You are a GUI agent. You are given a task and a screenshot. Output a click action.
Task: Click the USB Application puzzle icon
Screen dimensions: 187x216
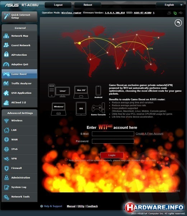click(x=6, y=93)
